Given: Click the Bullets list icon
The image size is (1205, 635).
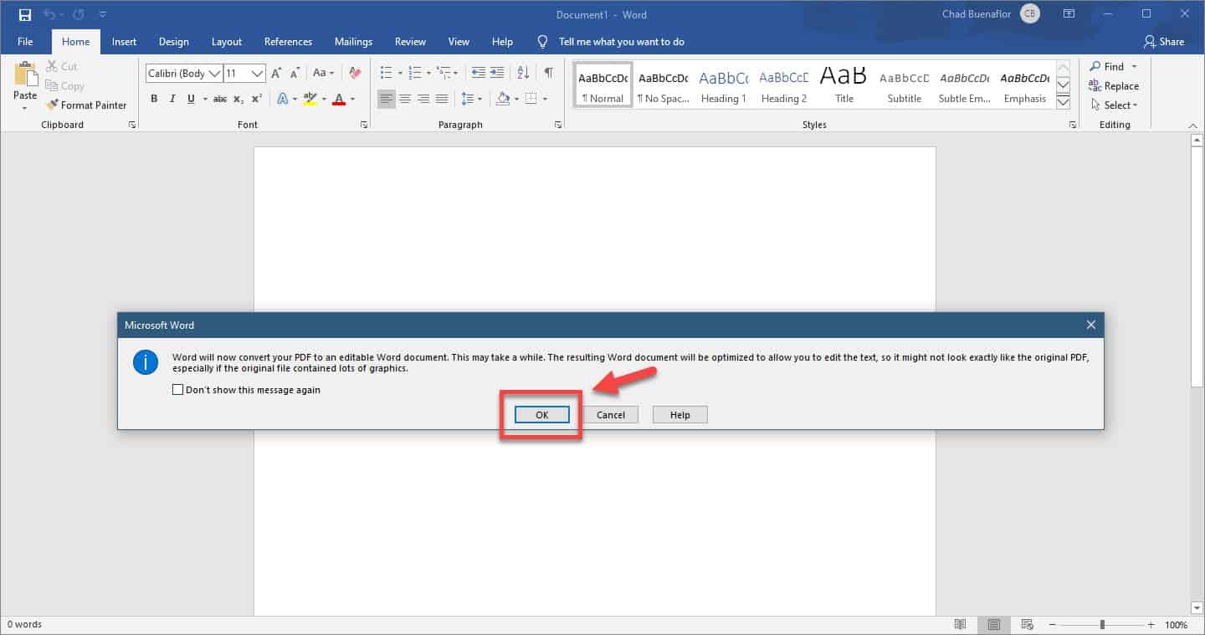Looking at the screenshot, I should pyautogui.click(x=386, y=73).
